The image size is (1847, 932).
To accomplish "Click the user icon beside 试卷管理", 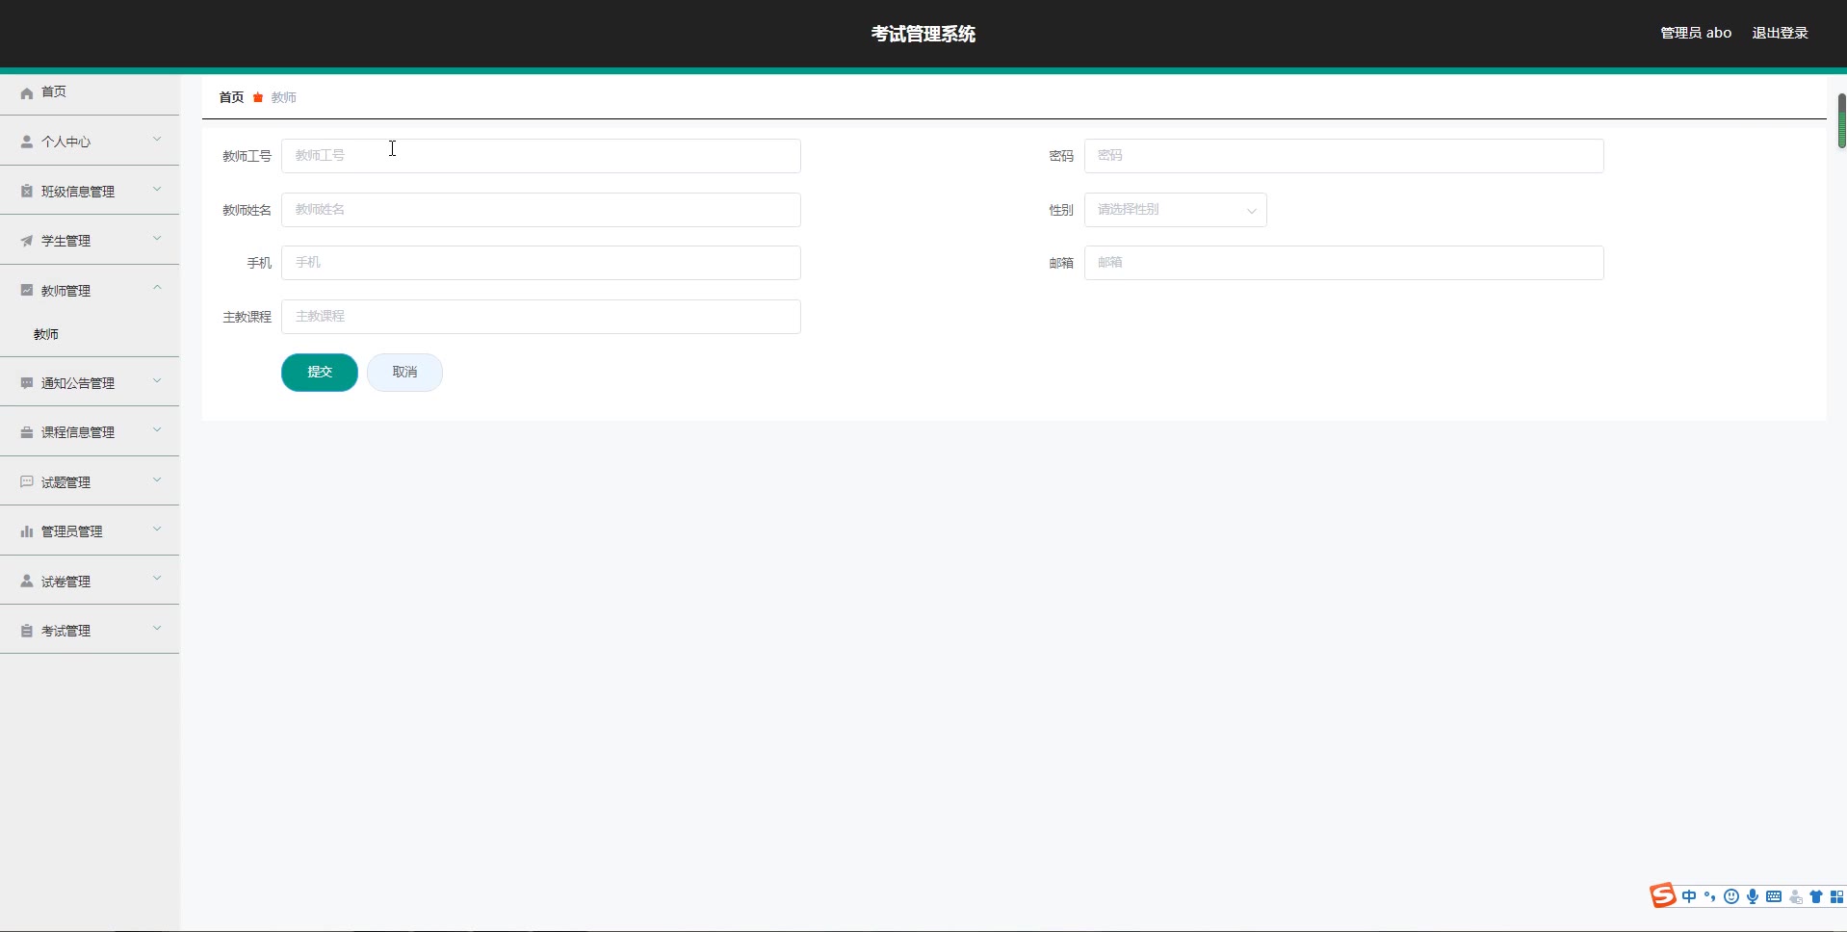I will coord(27,581).
